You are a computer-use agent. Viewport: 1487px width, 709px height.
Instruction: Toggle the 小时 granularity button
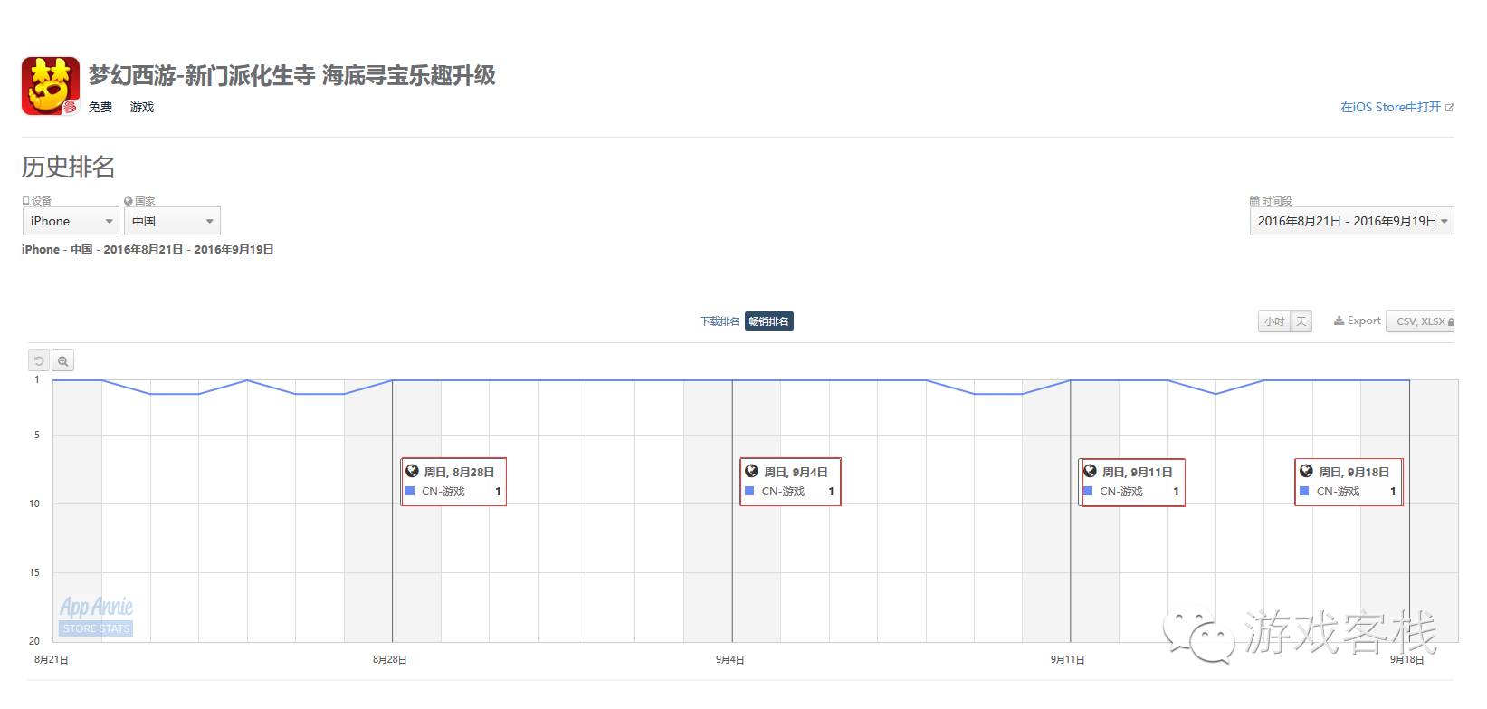1274,321
